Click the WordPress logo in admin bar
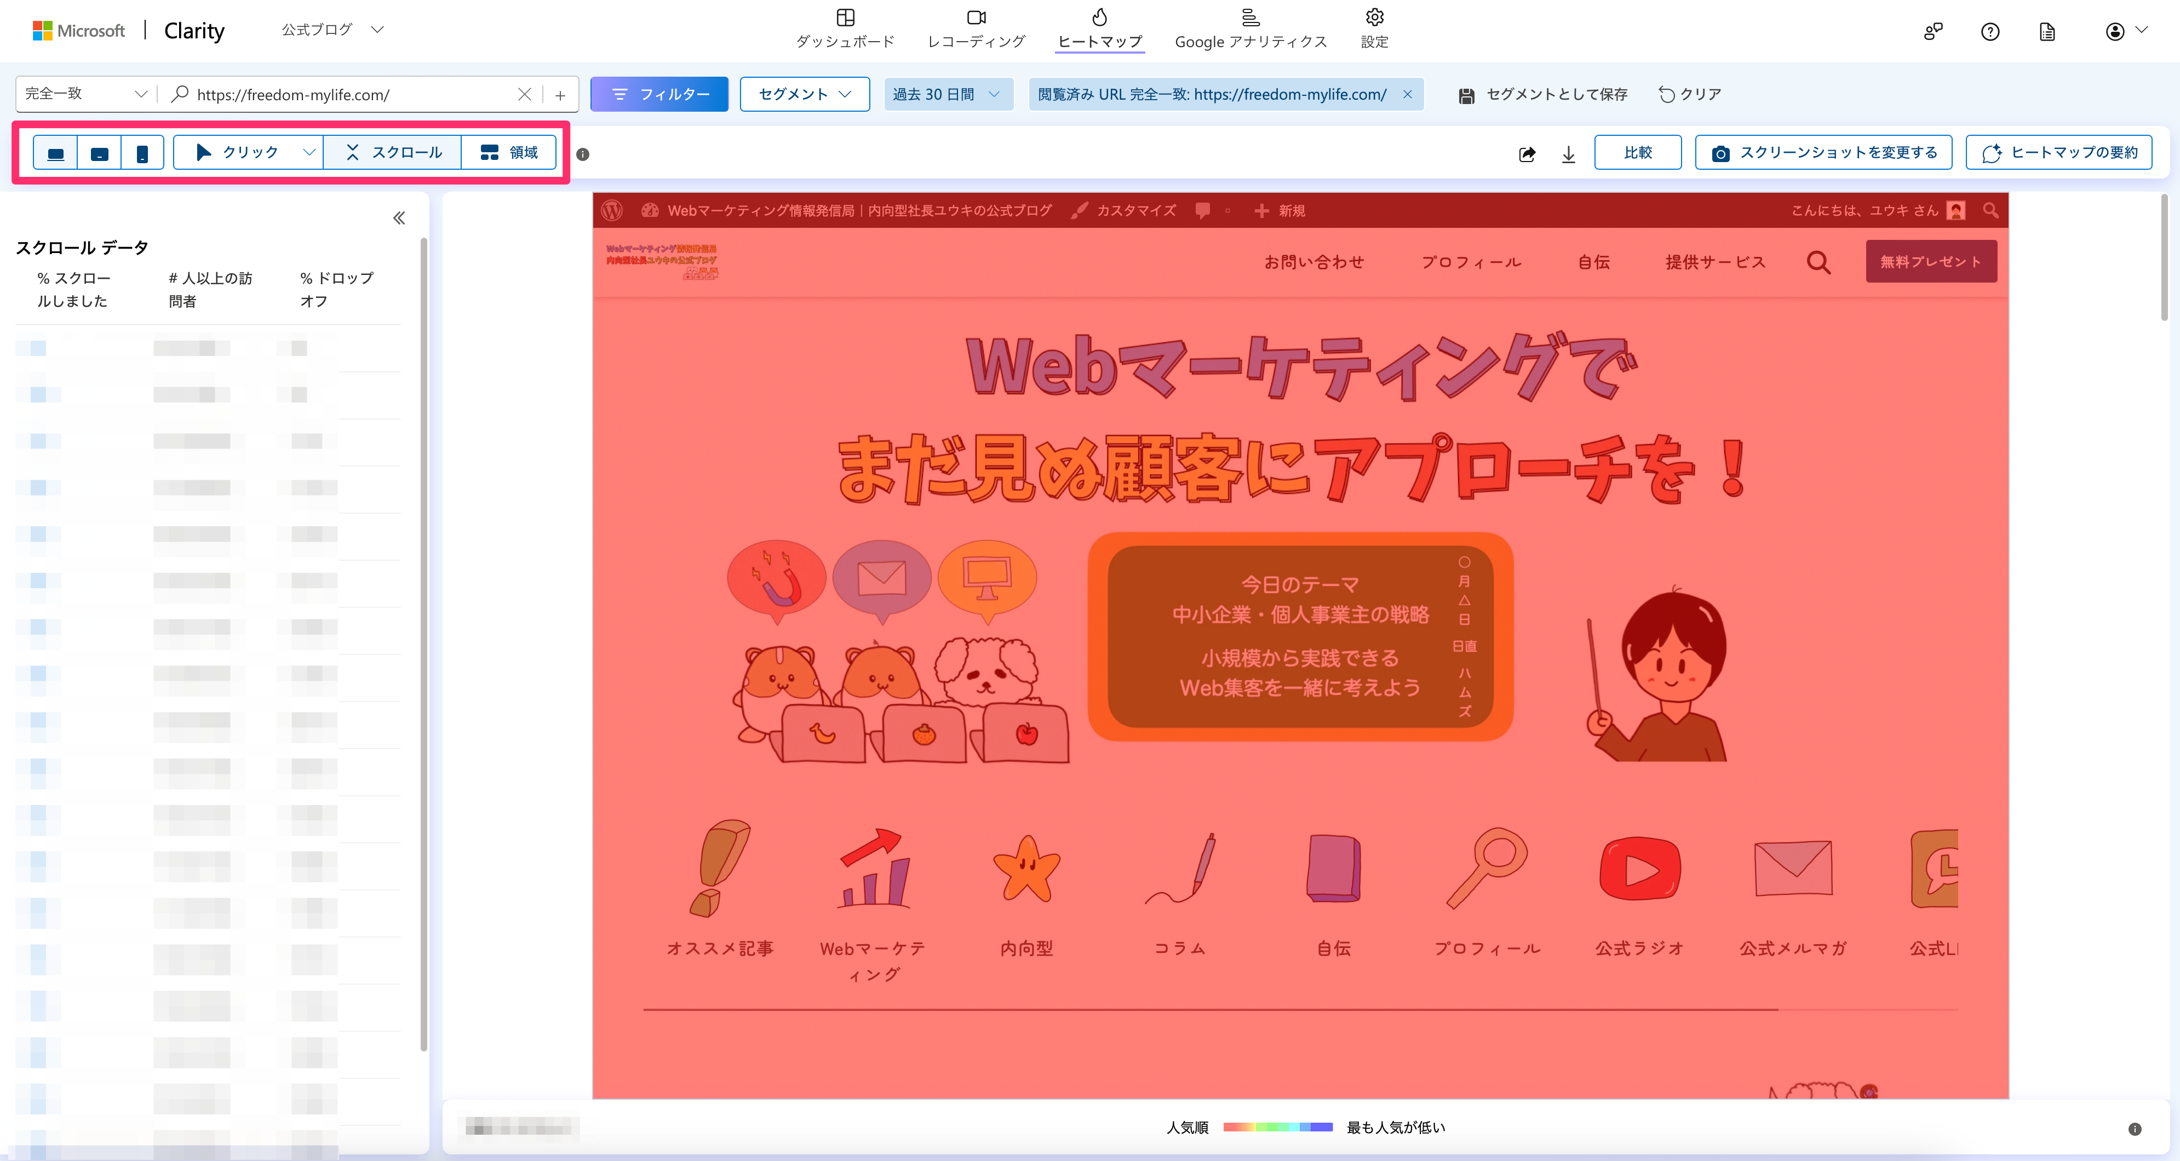The width and height of the screenshot is (2180, 1161). pos(612,210)
